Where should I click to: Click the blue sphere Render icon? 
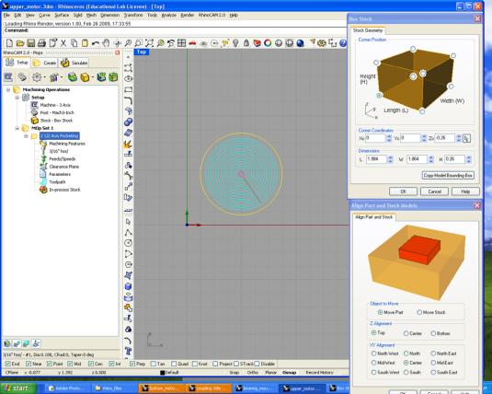pos(301,43)
